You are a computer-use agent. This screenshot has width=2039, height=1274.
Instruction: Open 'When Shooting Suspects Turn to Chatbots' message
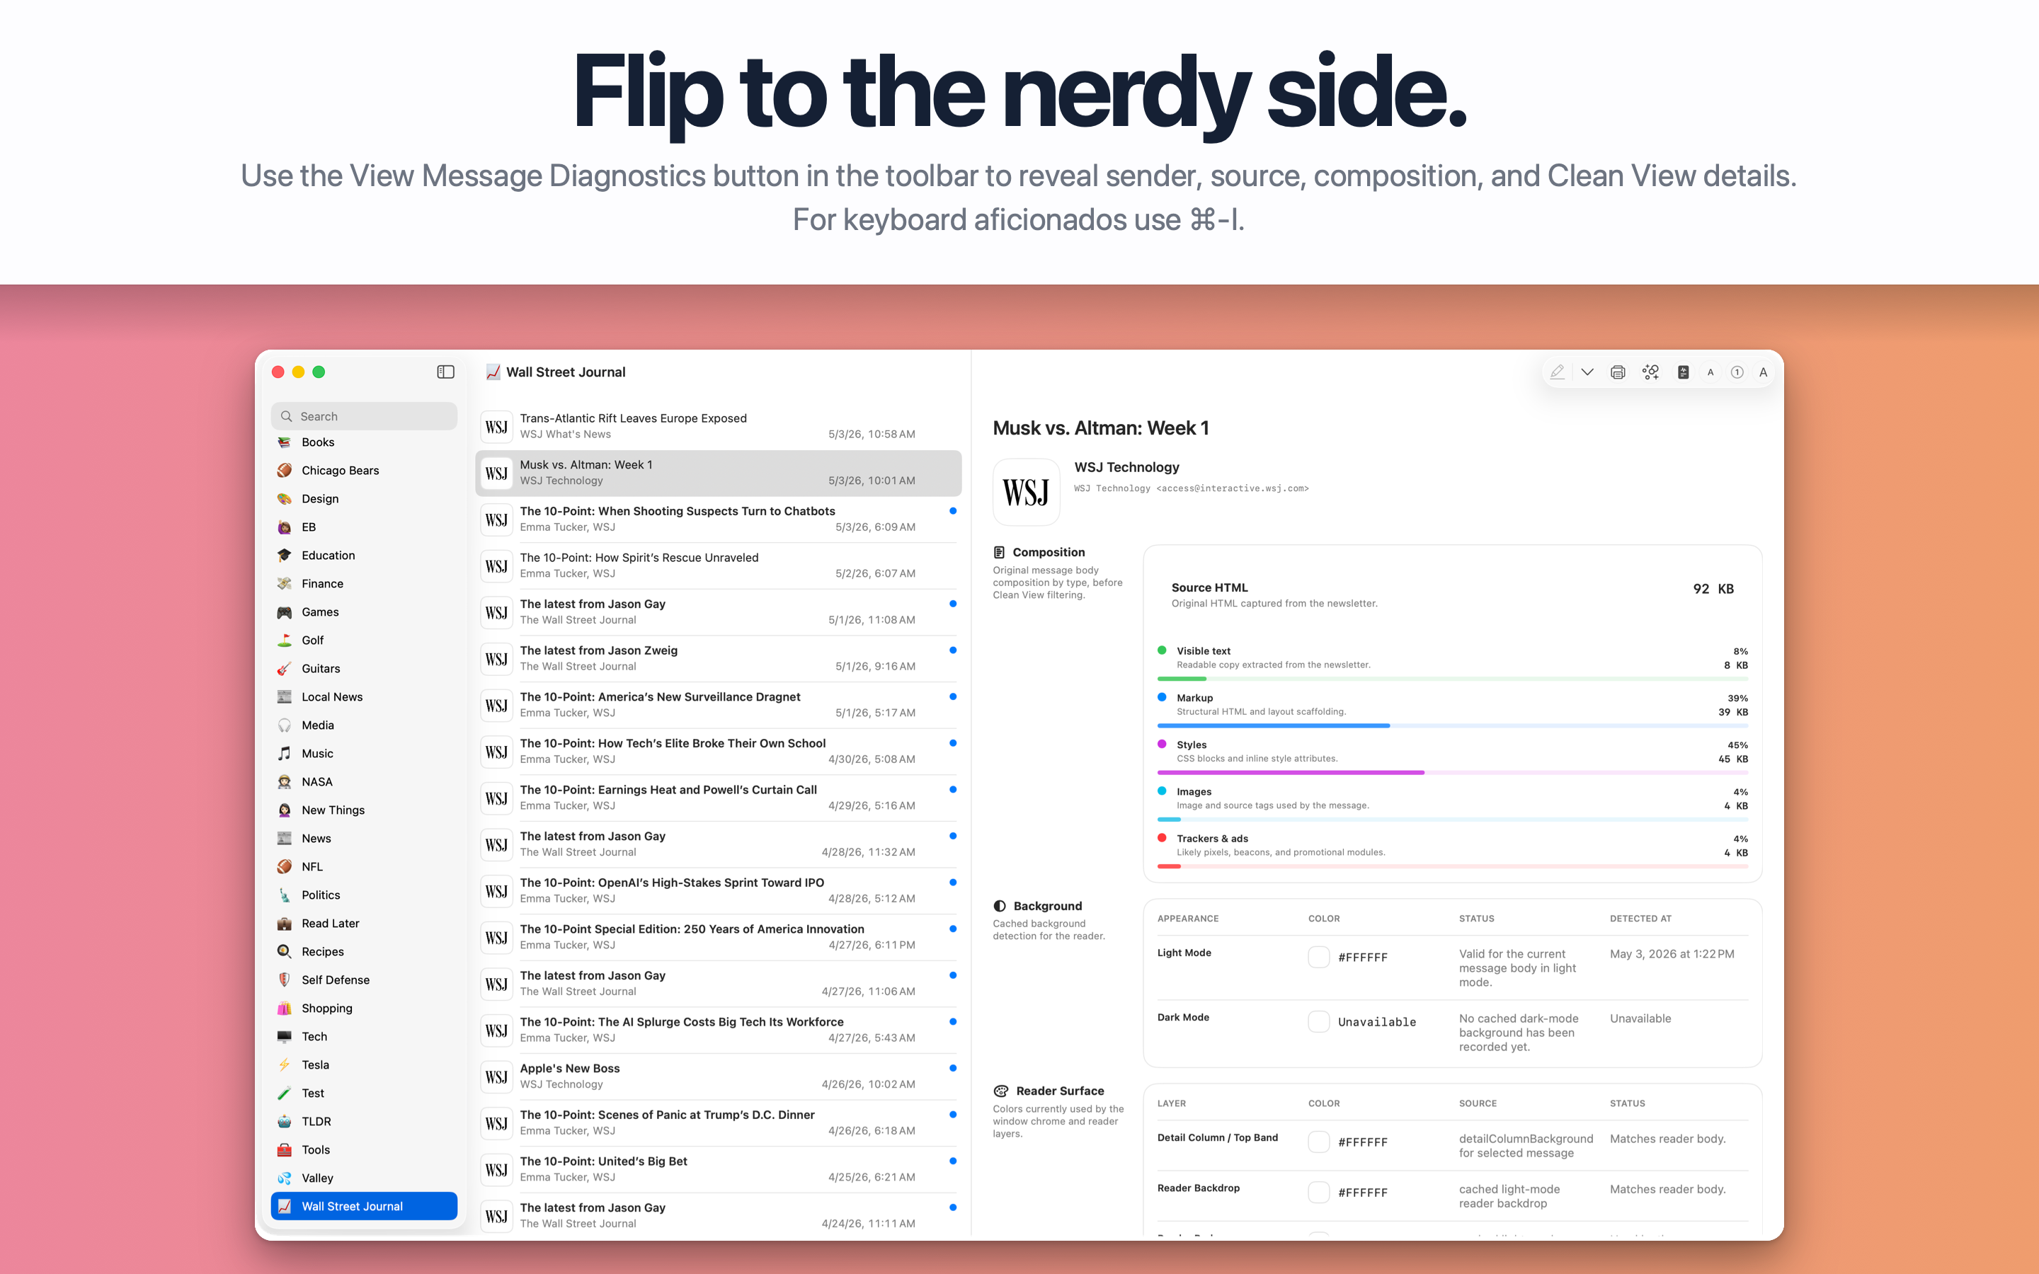pos(719,519)
